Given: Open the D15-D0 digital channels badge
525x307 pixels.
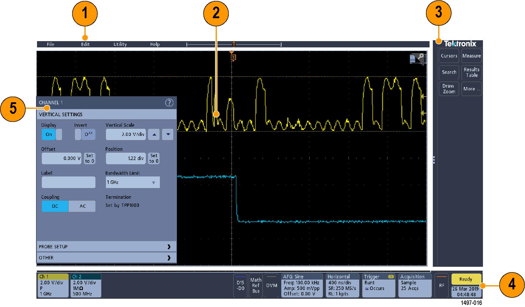Looking at the screenshot, I should coord(240,286).
